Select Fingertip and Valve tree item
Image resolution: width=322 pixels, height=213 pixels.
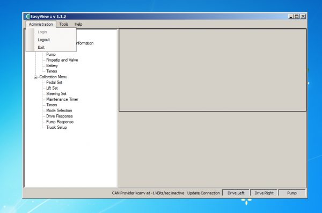coord(62,60)
